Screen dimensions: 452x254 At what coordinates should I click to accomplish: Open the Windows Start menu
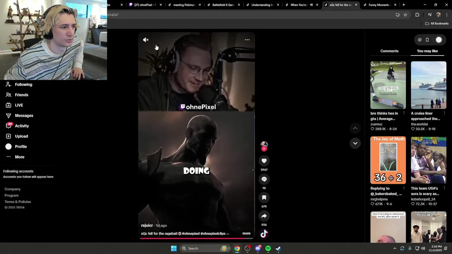174,248
